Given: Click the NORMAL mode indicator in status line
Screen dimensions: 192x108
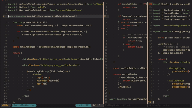Looking at the screenshot, I should coord(5,105).
